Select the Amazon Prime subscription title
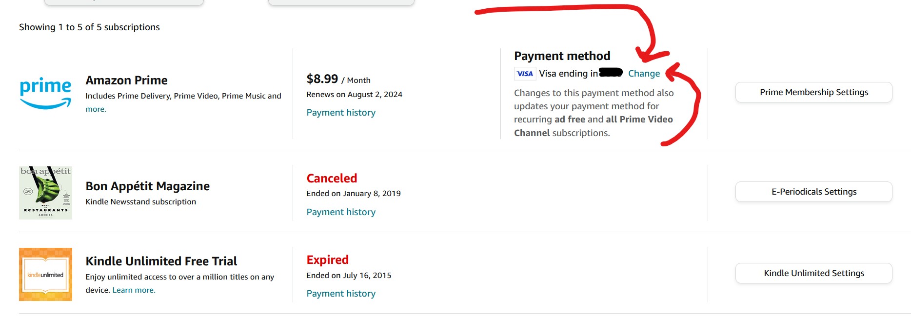 coord(126,80)
